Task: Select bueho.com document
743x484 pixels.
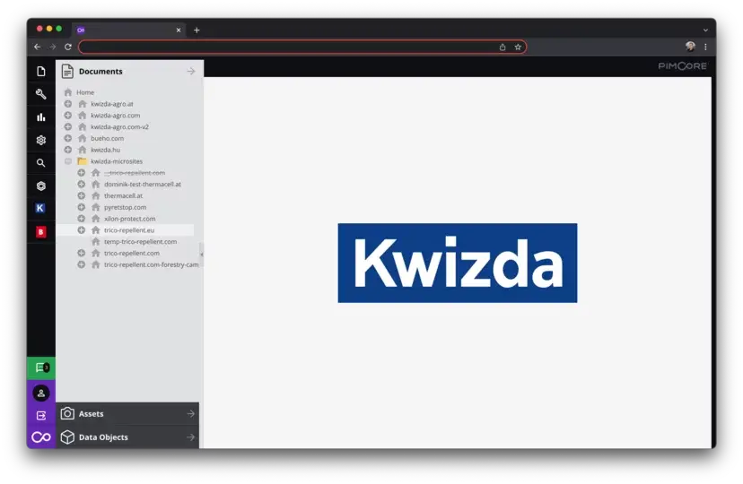Action: (x=107, y=138)
